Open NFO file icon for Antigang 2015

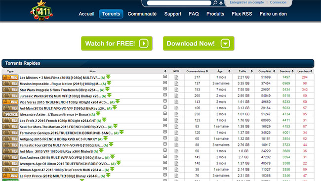point(176,139)
